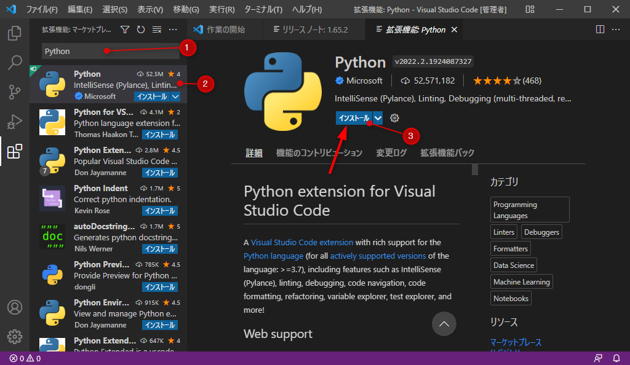This screenshot has width=630, height=365.
Task: Open the 編集(E) menu
Action: pyautogui.click(x=80, y=9)
